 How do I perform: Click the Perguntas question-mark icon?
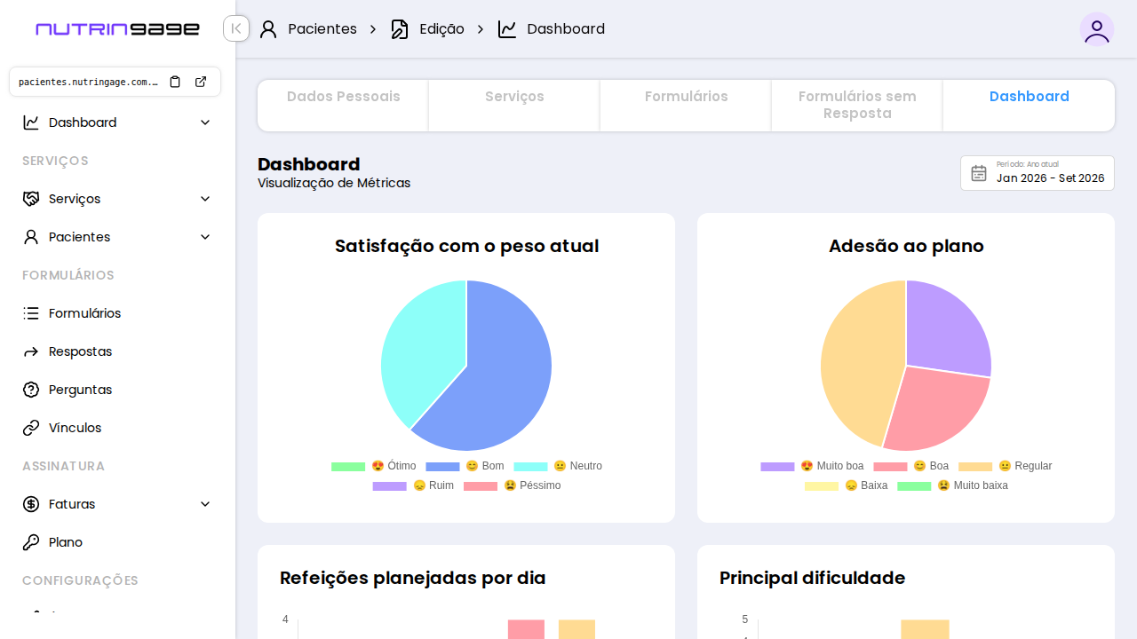(31, 390)
